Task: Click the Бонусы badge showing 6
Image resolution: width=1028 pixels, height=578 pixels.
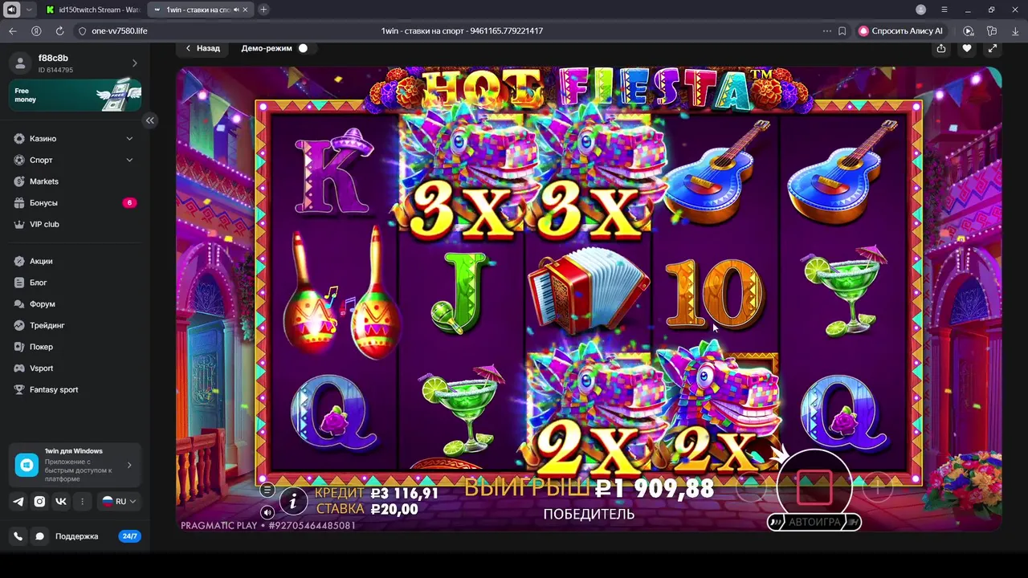Action: tap(129, 203)
